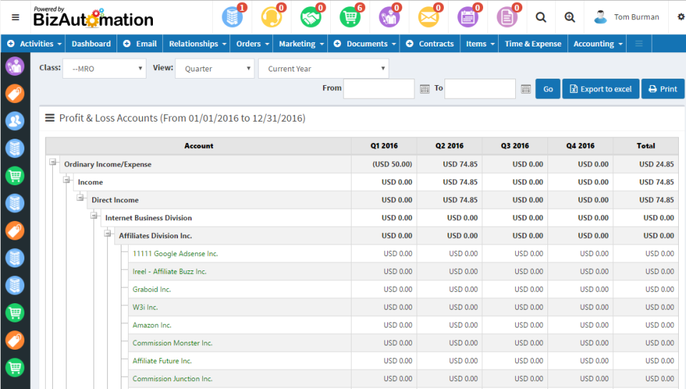Toggle the hamburger menu beside BizAutomation logo
The height and width of the screenshot is (389, 686).
16,17
